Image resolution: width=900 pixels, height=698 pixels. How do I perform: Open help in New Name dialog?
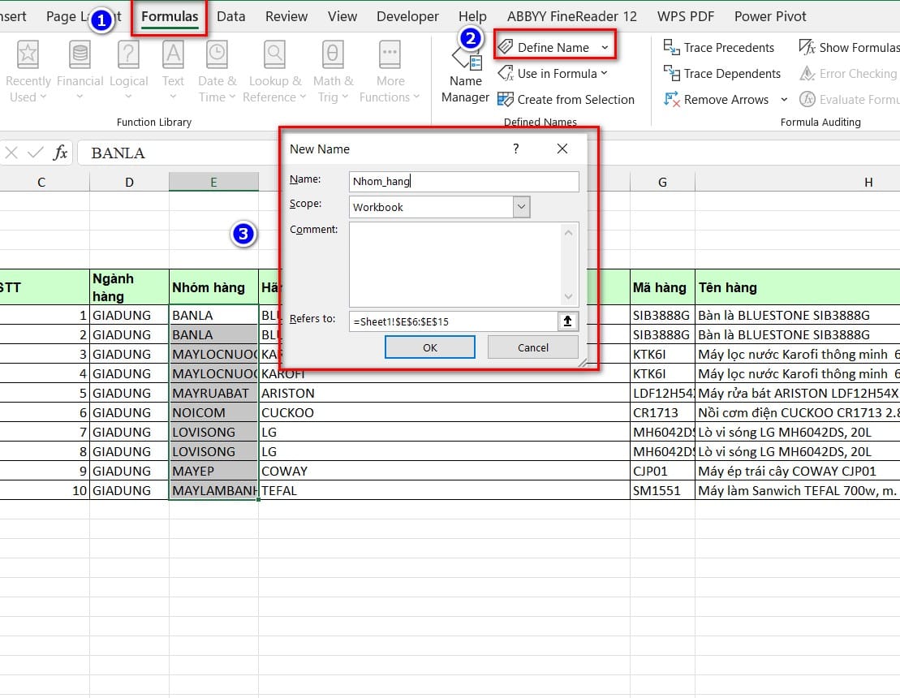pyautogui.click(x=515, y=149)
